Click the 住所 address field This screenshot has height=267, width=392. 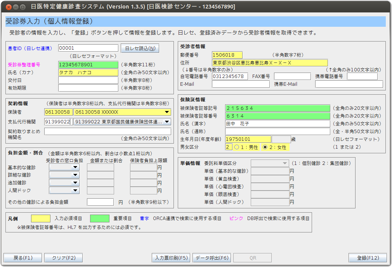(270, 63)
